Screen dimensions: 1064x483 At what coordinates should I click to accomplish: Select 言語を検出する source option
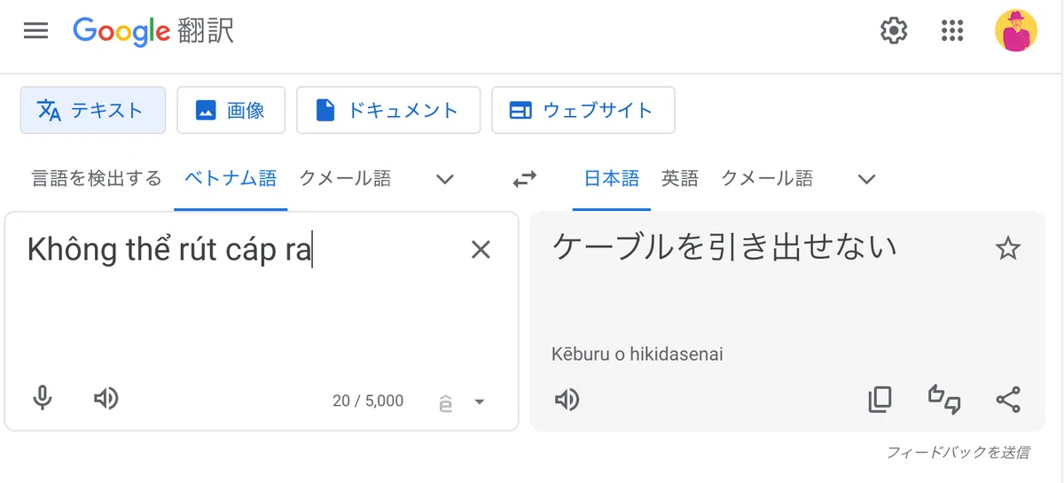(x=97, y=179)
